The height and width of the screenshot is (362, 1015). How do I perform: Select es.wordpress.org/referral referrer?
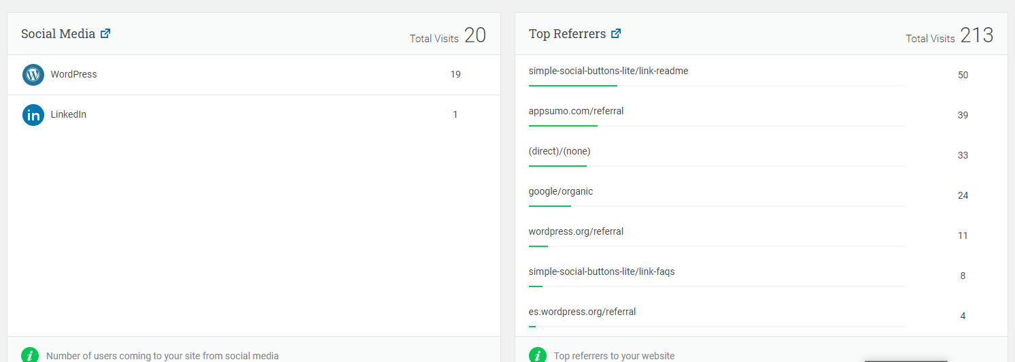[x=582, y=312]
